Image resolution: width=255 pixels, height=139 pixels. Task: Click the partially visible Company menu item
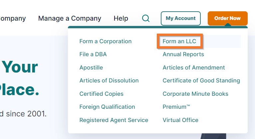(x=13, y=18)
